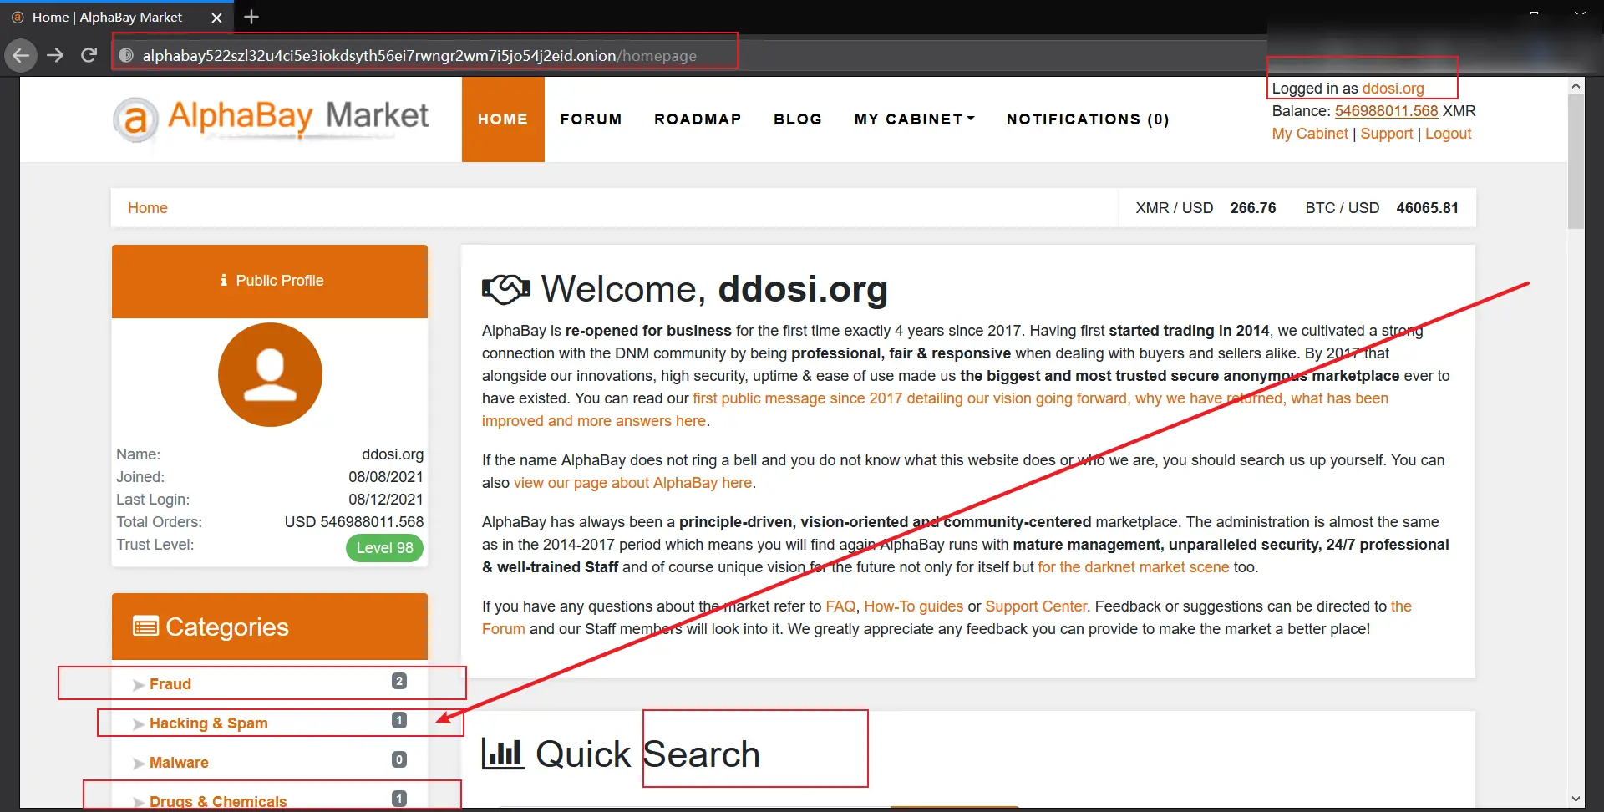Expand the Hacking & Spam category arrow
Screen dimensions: 1604x812
tap(139, 724)
